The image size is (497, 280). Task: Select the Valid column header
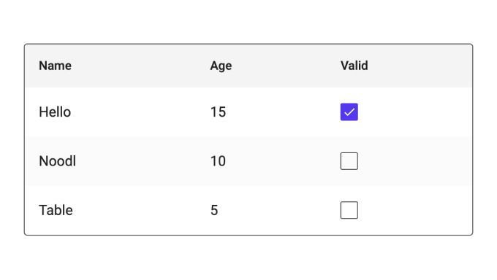click(x=354, y=66)
